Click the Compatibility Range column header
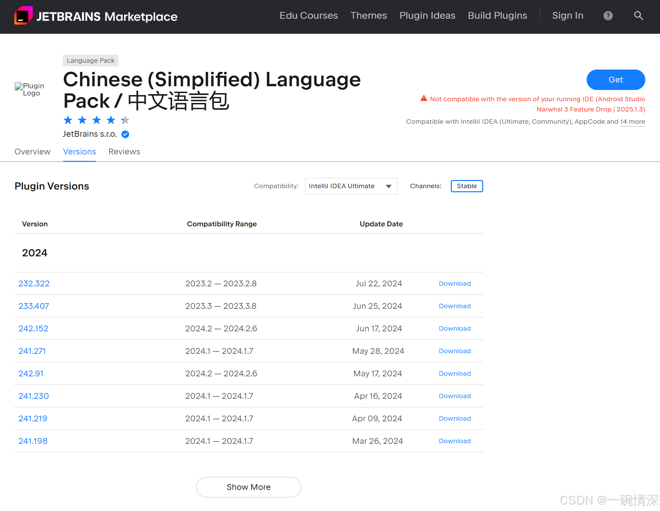This screenshot has width=660, height=511. coord(222,224)
